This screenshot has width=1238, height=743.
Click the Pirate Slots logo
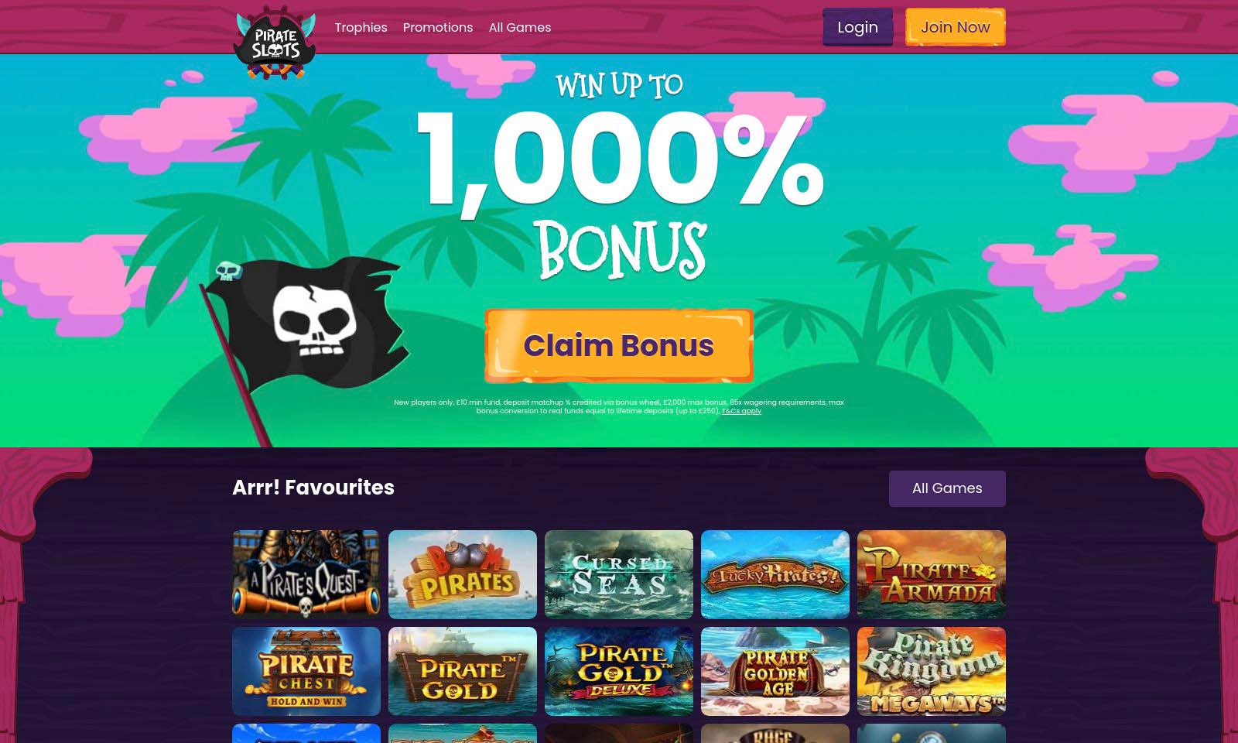pyautogui.click(x=275, y=43)
